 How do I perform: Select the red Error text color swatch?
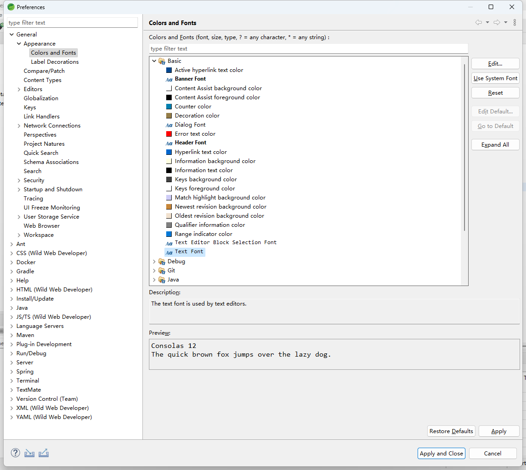[169, 134]
